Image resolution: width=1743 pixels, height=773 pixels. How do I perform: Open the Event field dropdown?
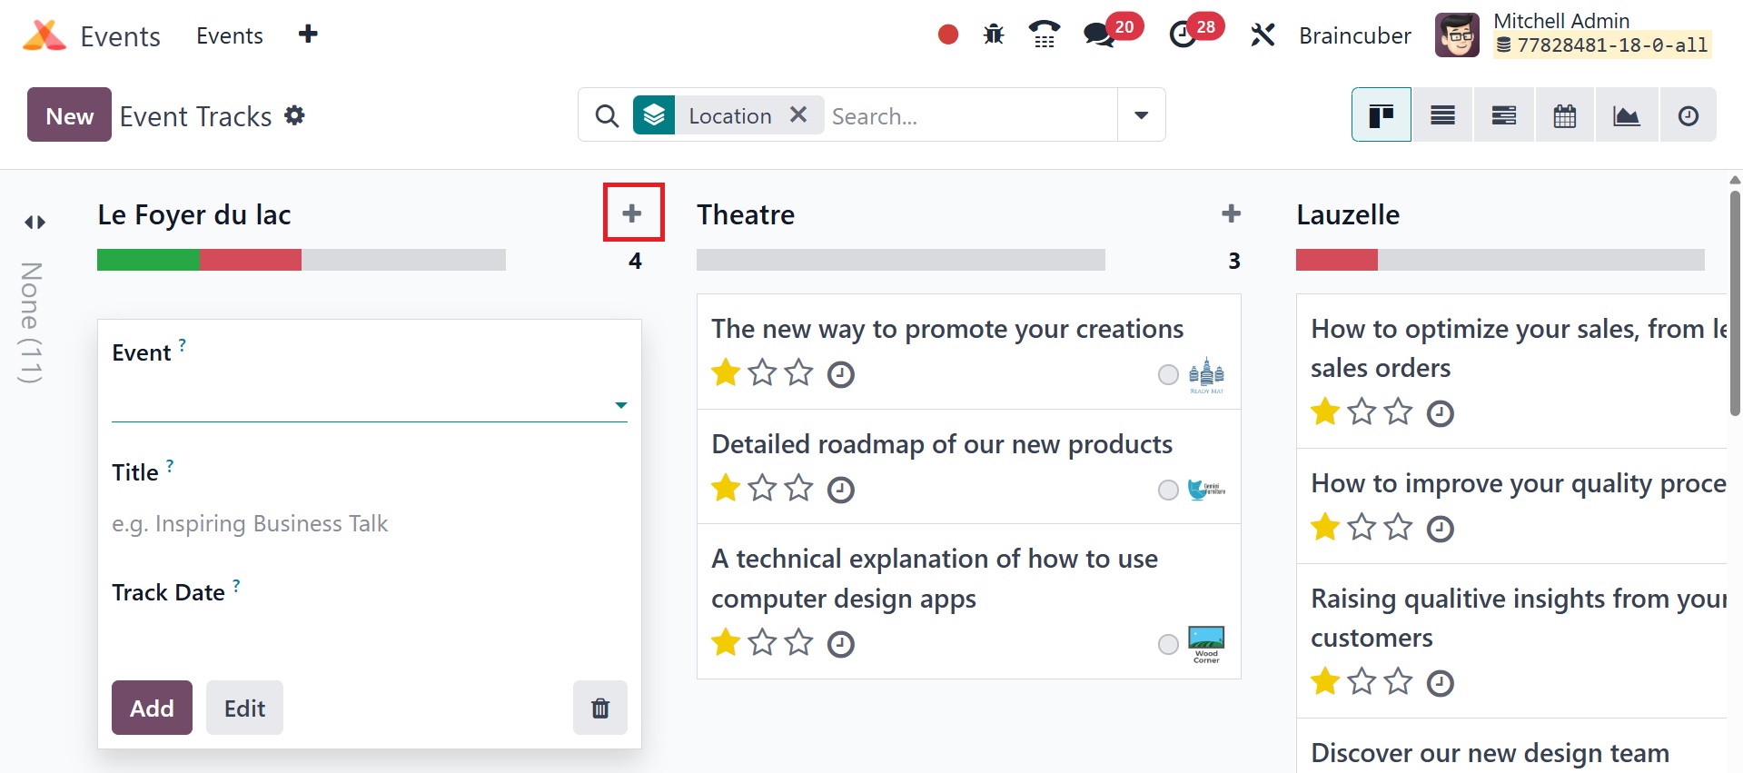pos(620,405)
